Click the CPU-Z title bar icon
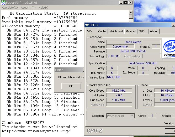 [87, 25]
